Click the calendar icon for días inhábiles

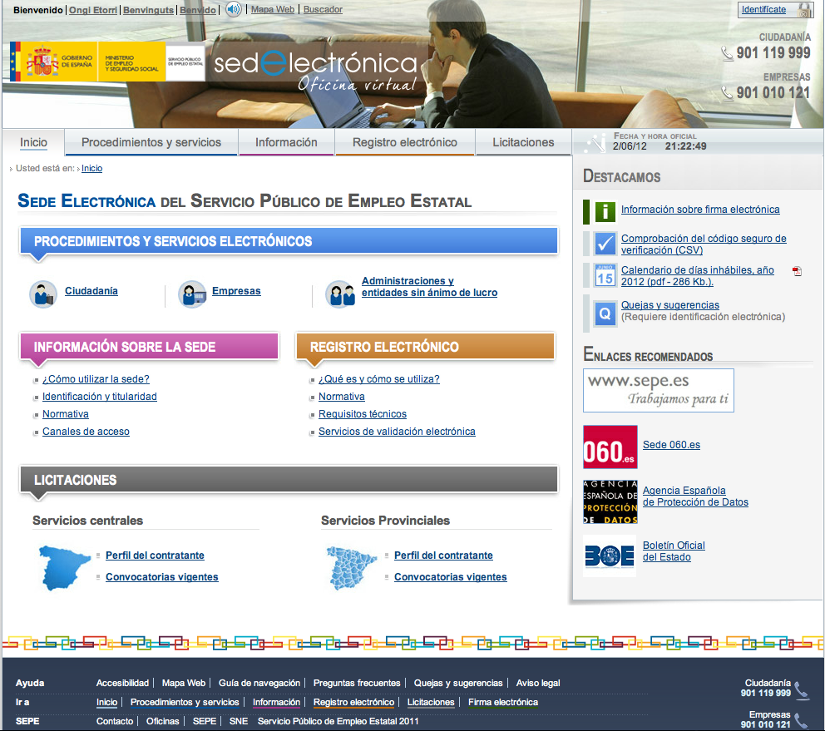coord(605,275)
